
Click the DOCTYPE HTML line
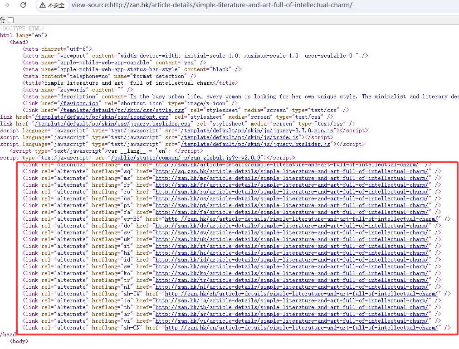coord(22,29)
